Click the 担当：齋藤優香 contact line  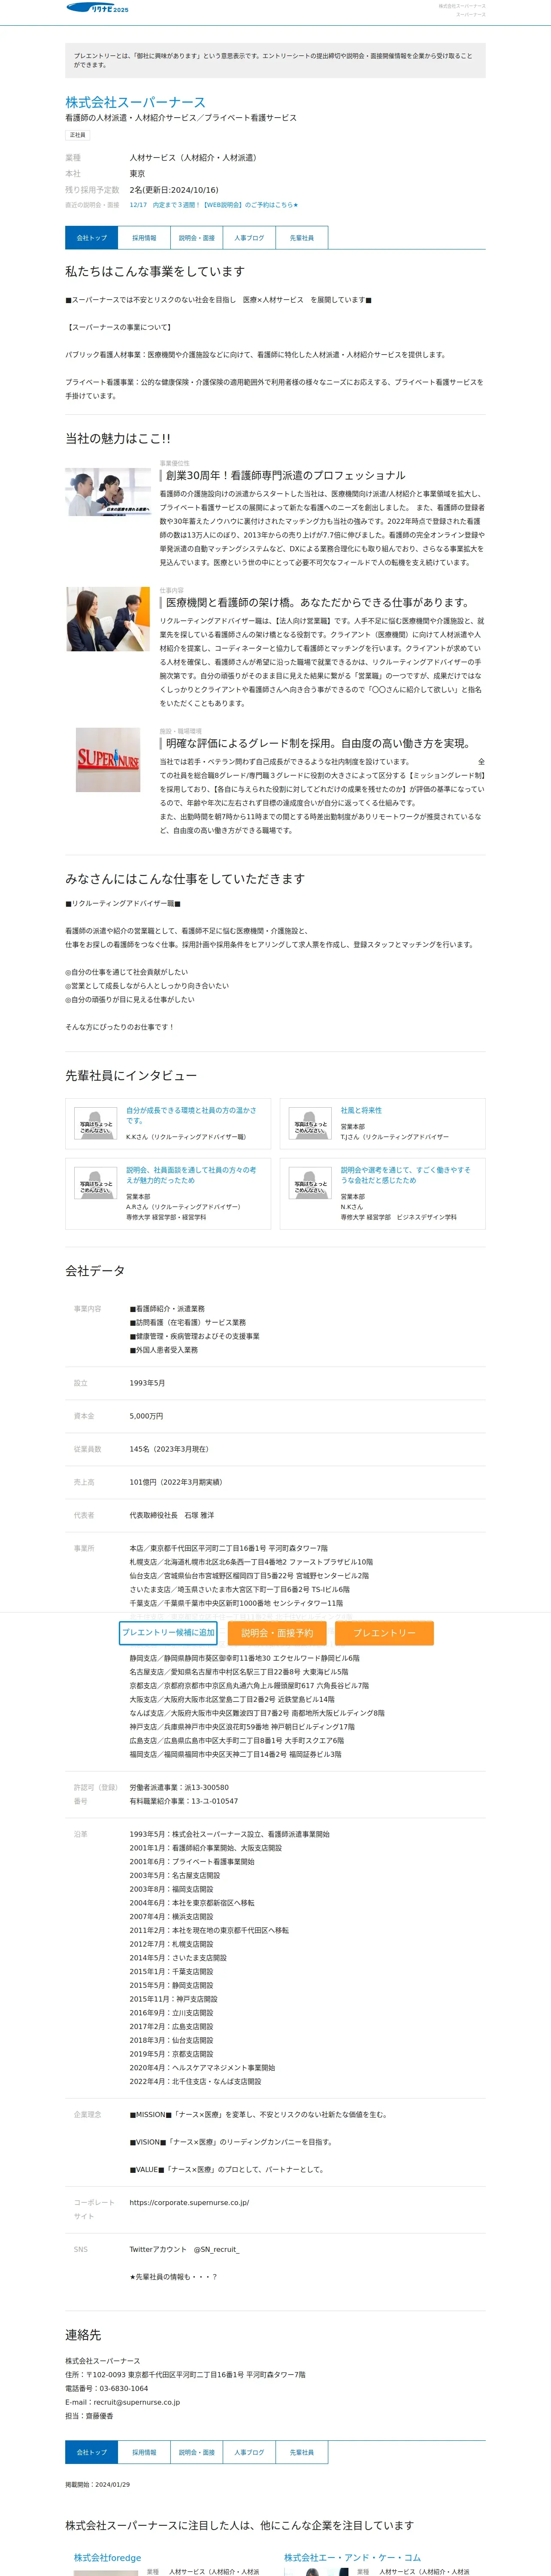89,2416
